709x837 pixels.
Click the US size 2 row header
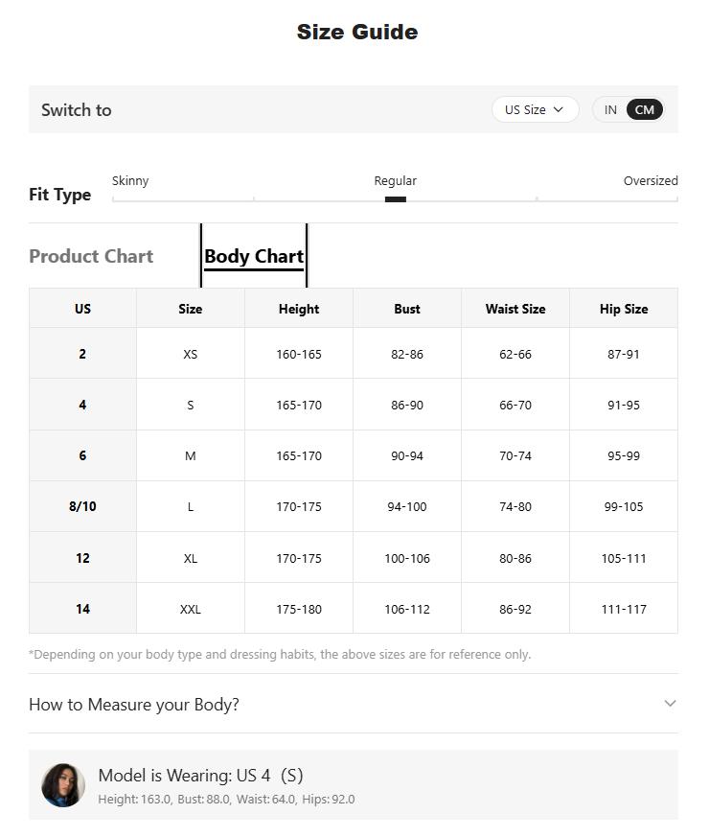click(82, 354)
